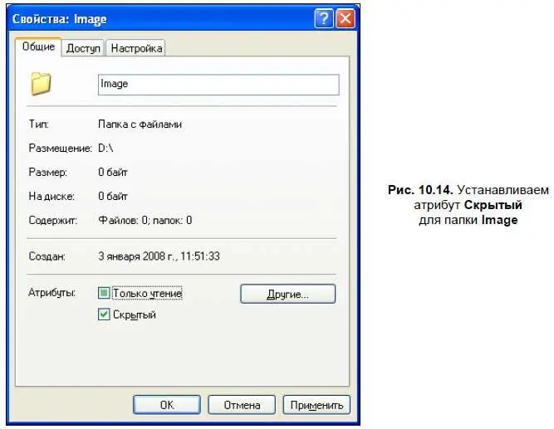Click the caption text Рис. 10.14.
Image resolution: width=554 pixels, height=429 pixels.
(x=420, y=190)
